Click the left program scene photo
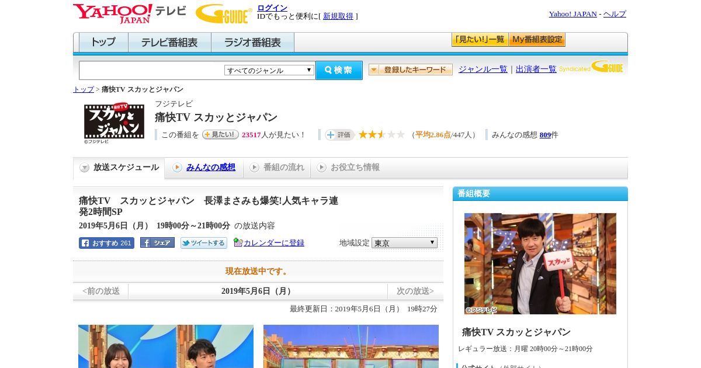Viewport: 701px width, 368px height. click(x=166, y=346)
